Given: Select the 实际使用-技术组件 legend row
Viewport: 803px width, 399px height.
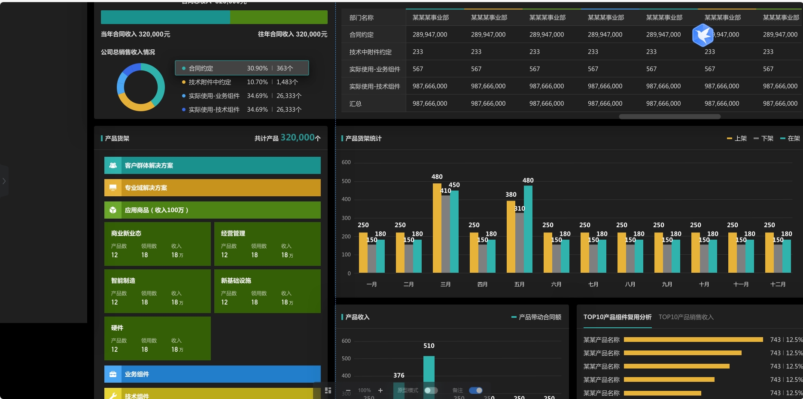Looking at the screenshot, I should click(242, 110).
